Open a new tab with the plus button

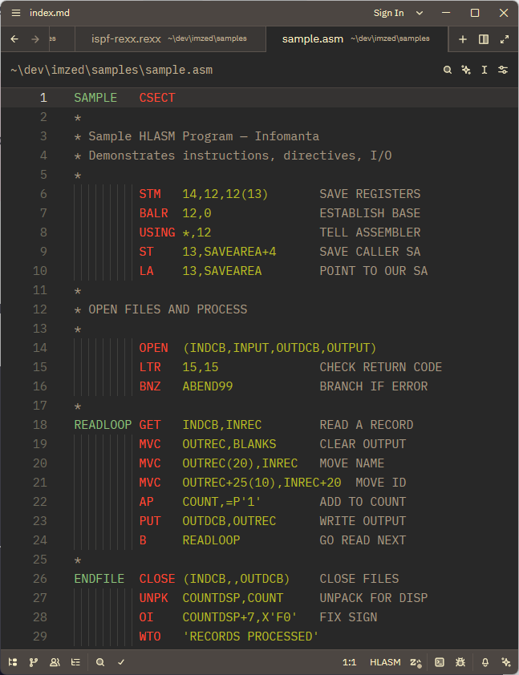pyautogui.click(x=464, y=38)
